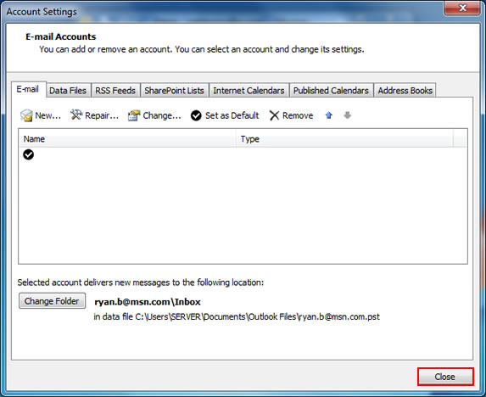Viewport: 486px width, 397px height.
Task: Select the E-mail tab
Action: tap(28, 89)
